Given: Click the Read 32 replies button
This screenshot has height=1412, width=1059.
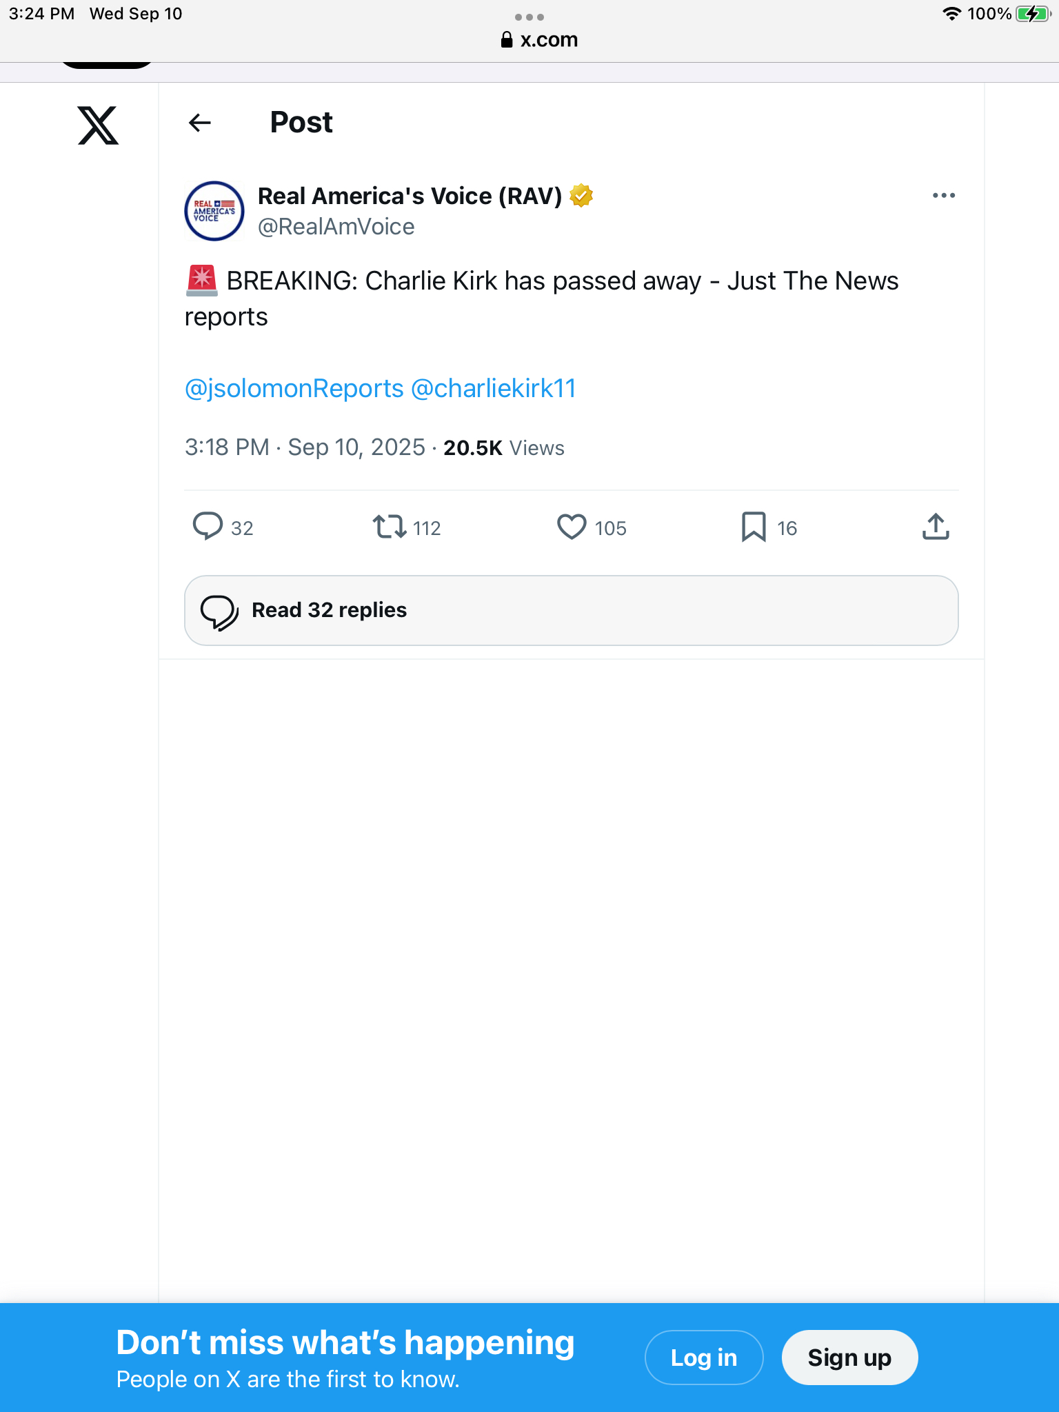Looking at the screenshot, I should pos(571,610).
